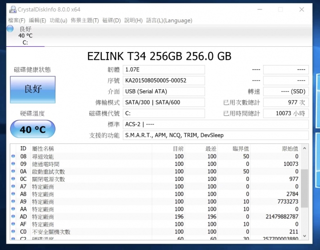The width and height of the screenshot is (320, 250).
Task: Click current value 196 in row AD
Action: click(x=179, y=217)
